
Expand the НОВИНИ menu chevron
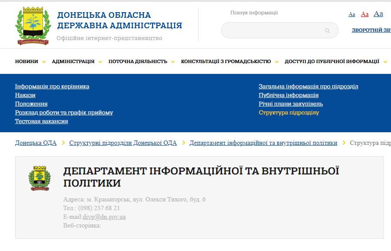click(44, 62)
